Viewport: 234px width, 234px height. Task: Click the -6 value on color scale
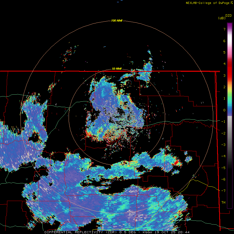[223, 179]
